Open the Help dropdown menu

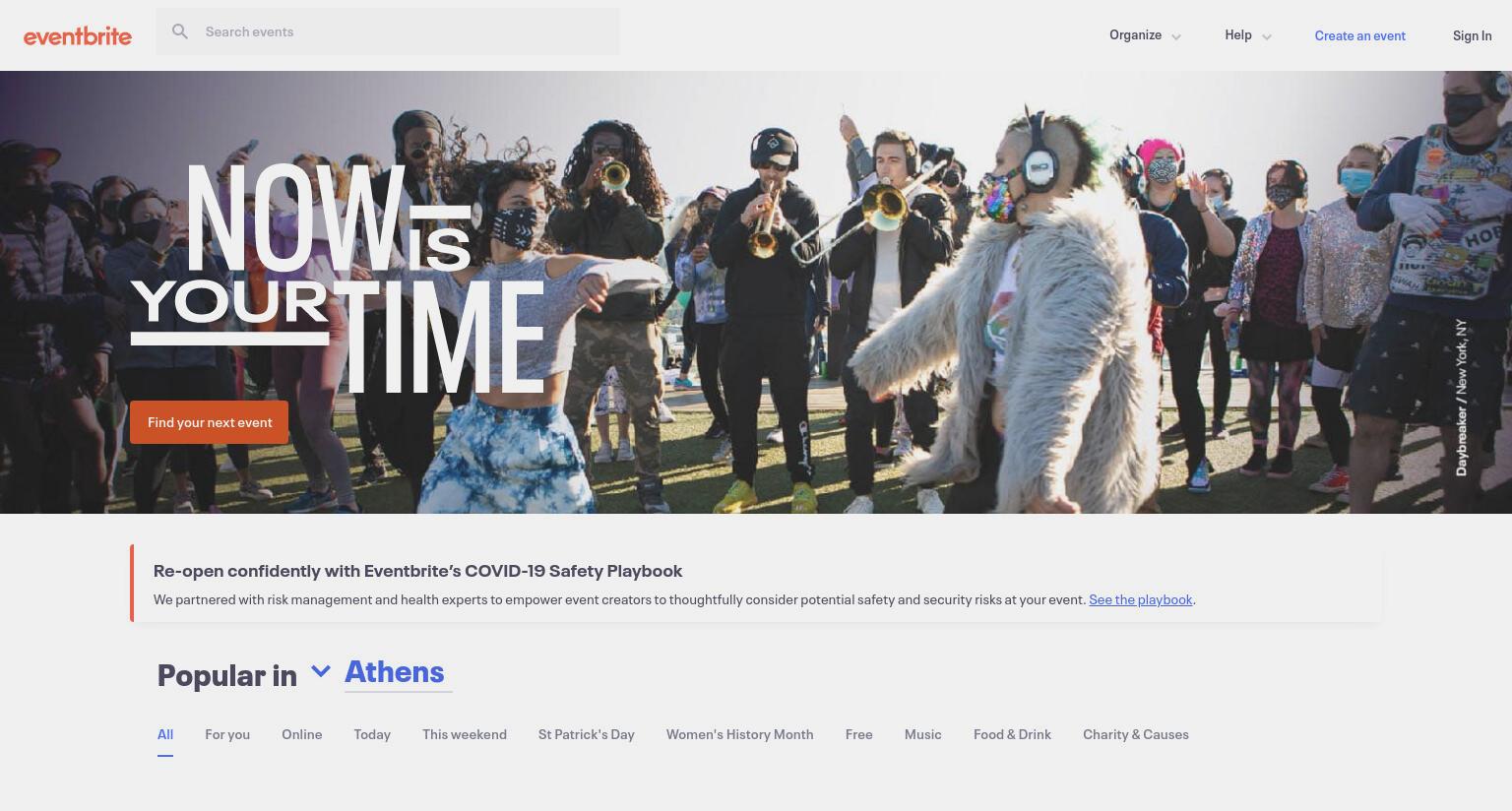coord(1247,35)
